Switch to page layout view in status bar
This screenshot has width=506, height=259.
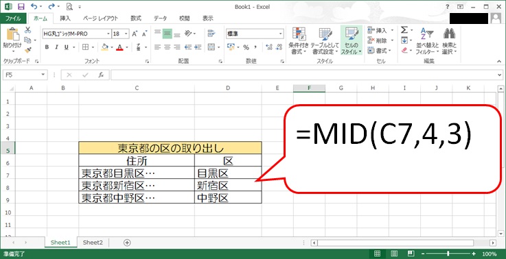pos(393,254)
